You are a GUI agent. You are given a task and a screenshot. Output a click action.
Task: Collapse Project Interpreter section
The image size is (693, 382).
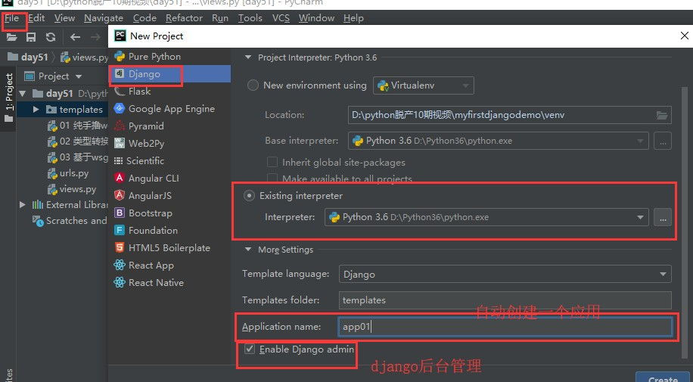tap(248, 57)
